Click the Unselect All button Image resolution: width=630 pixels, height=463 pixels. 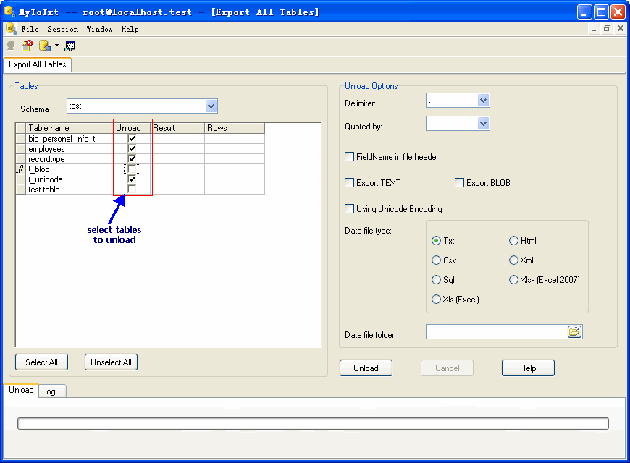[x=111, y=362]
